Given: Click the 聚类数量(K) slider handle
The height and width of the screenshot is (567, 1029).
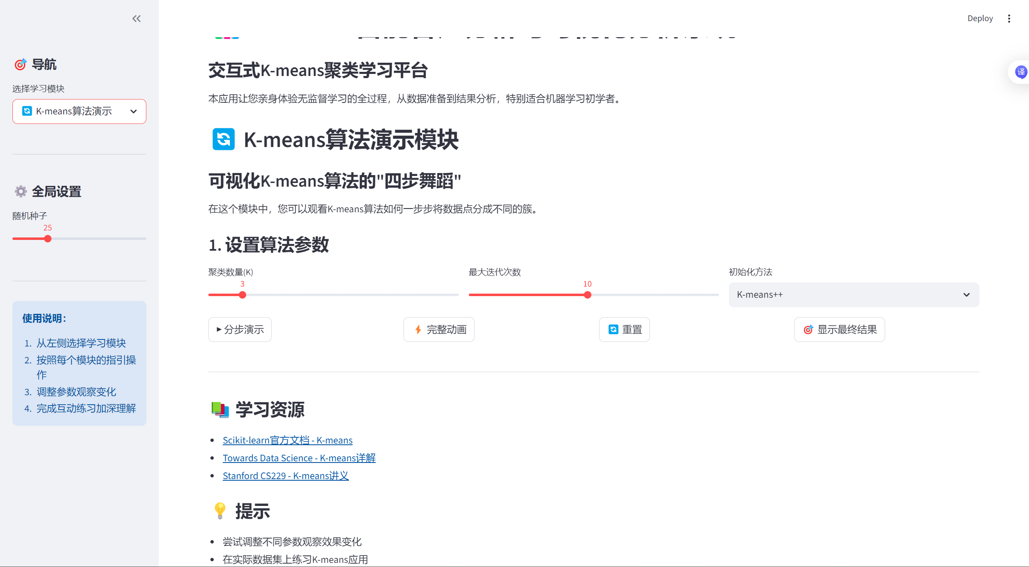Looking at the screenshot, I should [243, 295].
